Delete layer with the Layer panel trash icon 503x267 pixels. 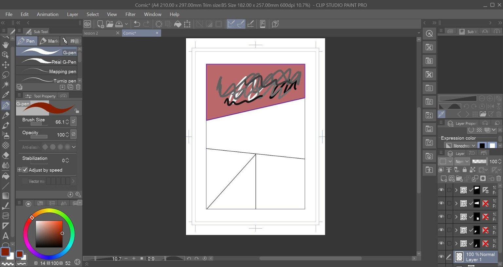pos(499,179)
